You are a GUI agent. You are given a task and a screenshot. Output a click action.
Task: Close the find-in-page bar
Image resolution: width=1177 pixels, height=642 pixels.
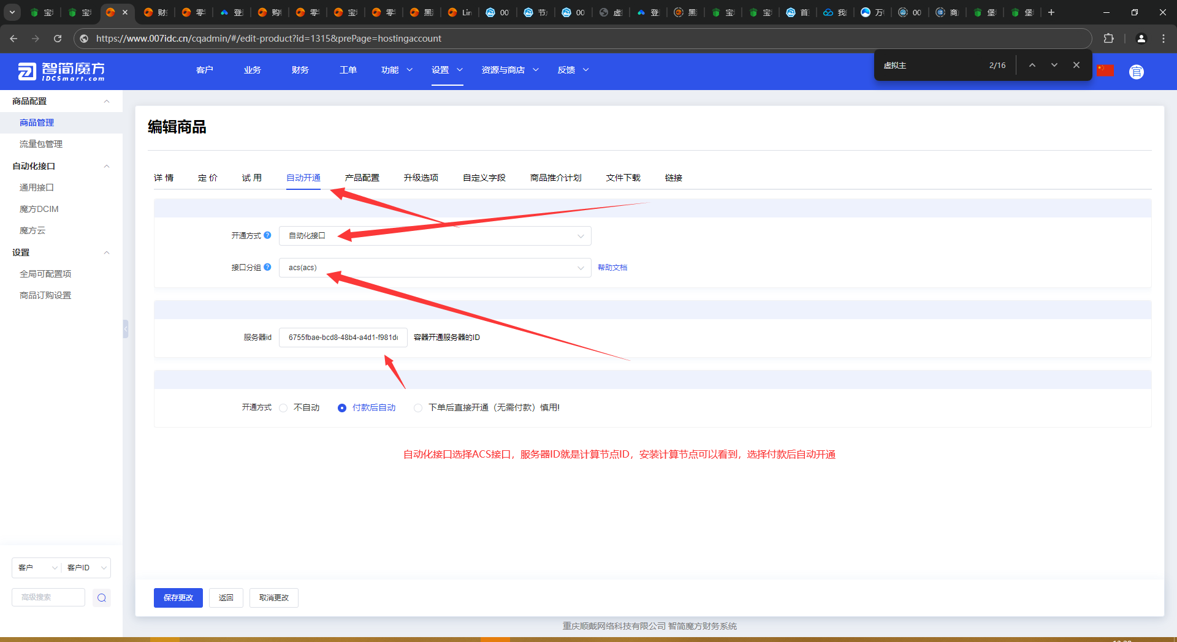[x=1076, y=65]
